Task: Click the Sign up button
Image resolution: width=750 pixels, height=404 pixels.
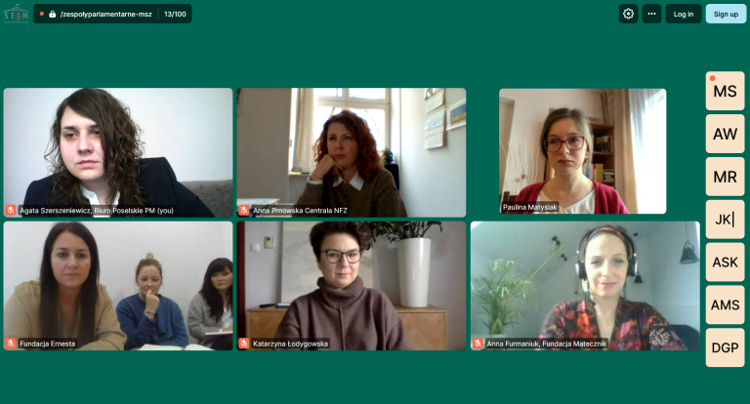Action: (x=726, y=14)
